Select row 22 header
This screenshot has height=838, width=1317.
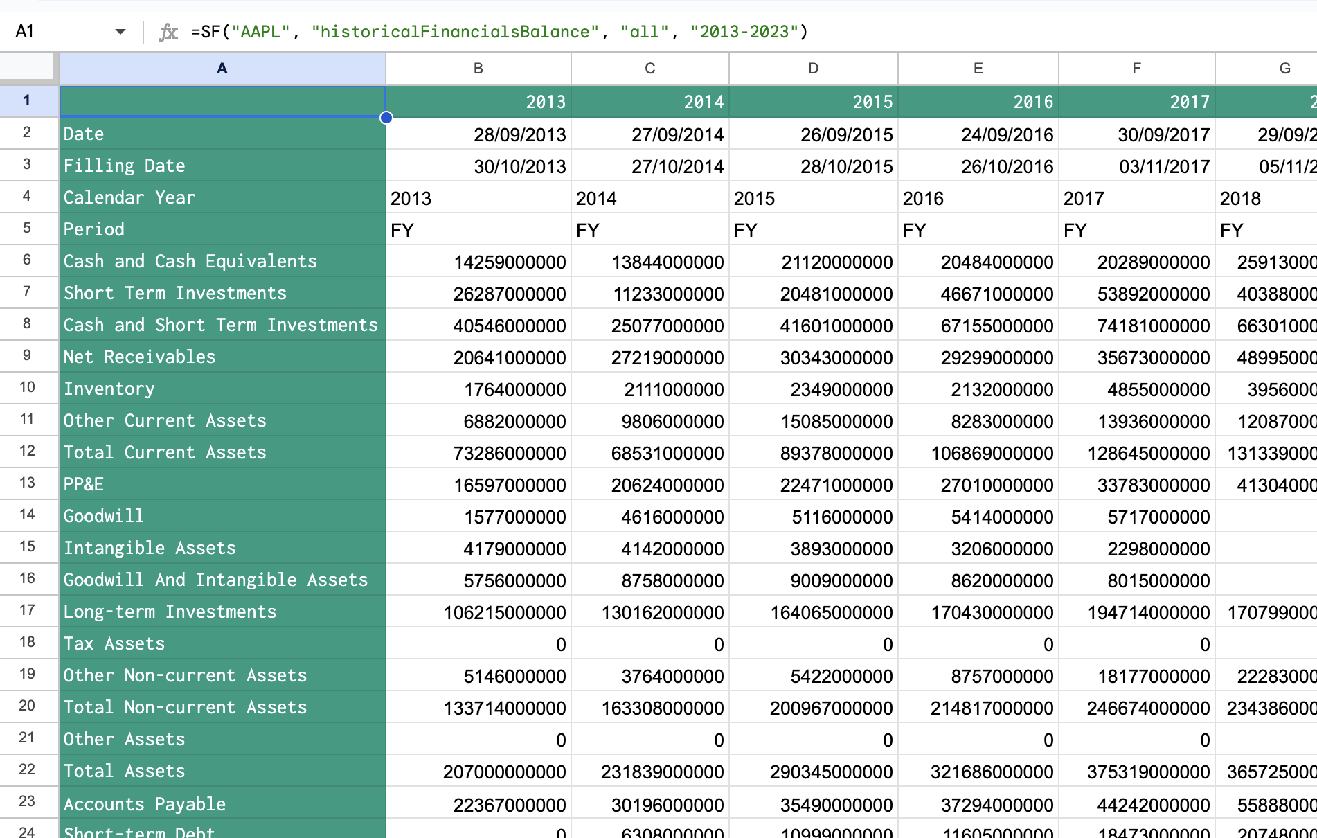point(28,771)
